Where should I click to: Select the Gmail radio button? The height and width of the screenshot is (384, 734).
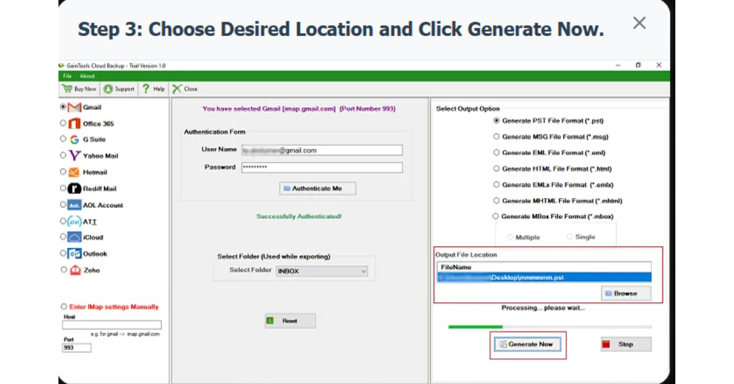click(63, 106)
